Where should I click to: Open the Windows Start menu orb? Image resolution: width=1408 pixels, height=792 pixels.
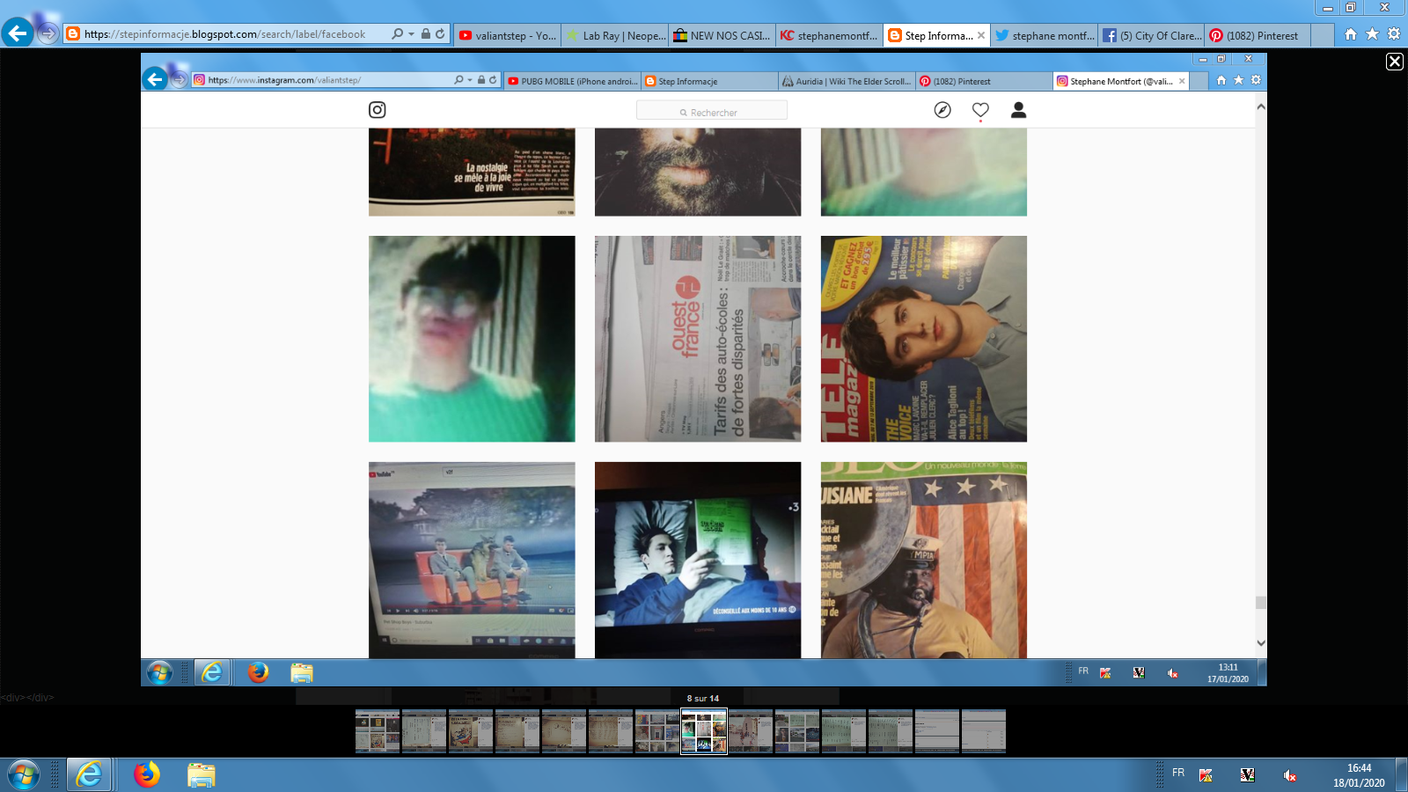24,775
